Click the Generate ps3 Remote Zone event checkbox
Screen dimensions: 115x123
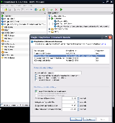[x=36, y=96]
